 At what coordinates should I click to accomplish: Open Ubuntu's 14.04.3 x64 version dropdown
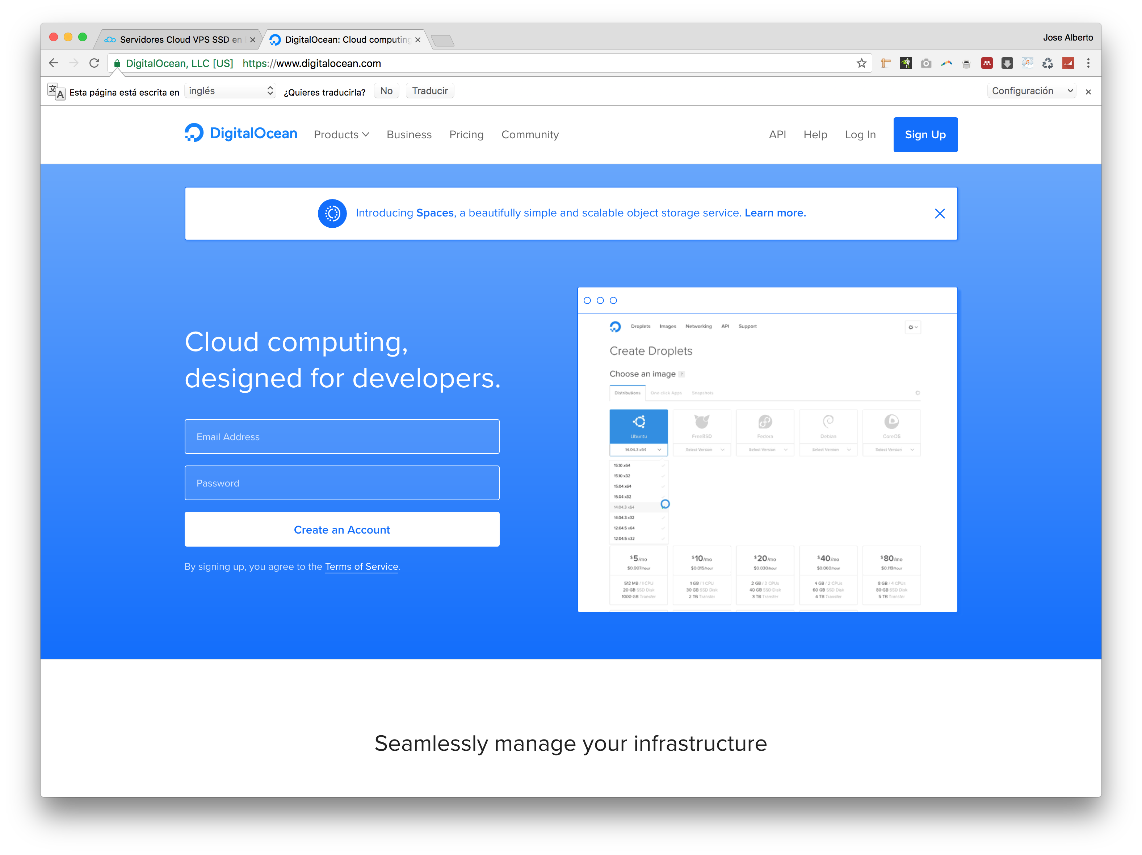click(639, 450)
